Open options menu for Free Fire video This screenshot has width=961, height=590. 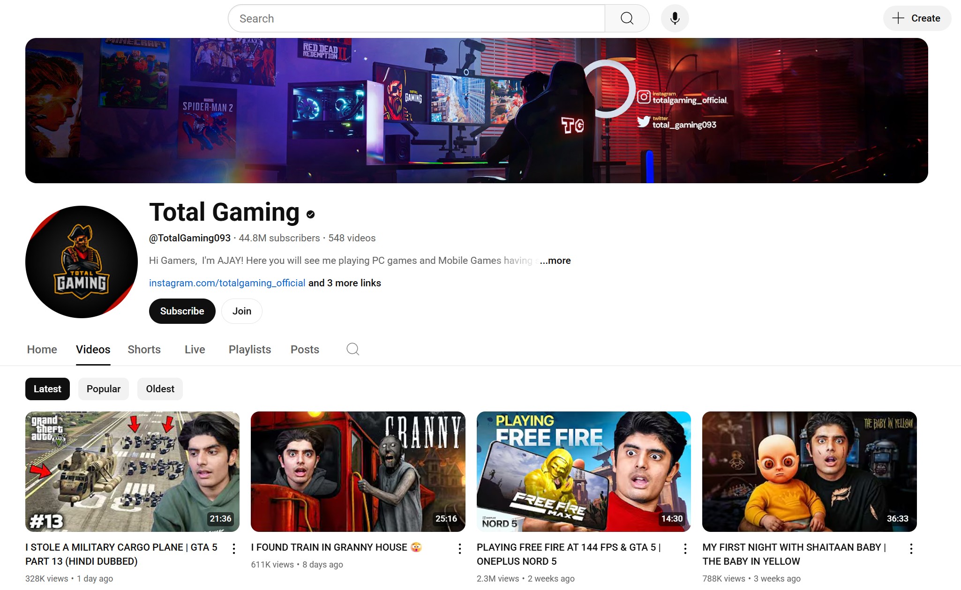(685, 548)
